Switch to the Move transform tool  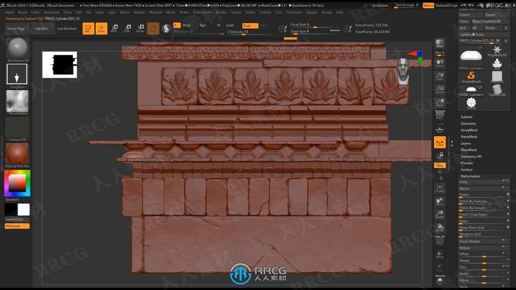[114, 28]
